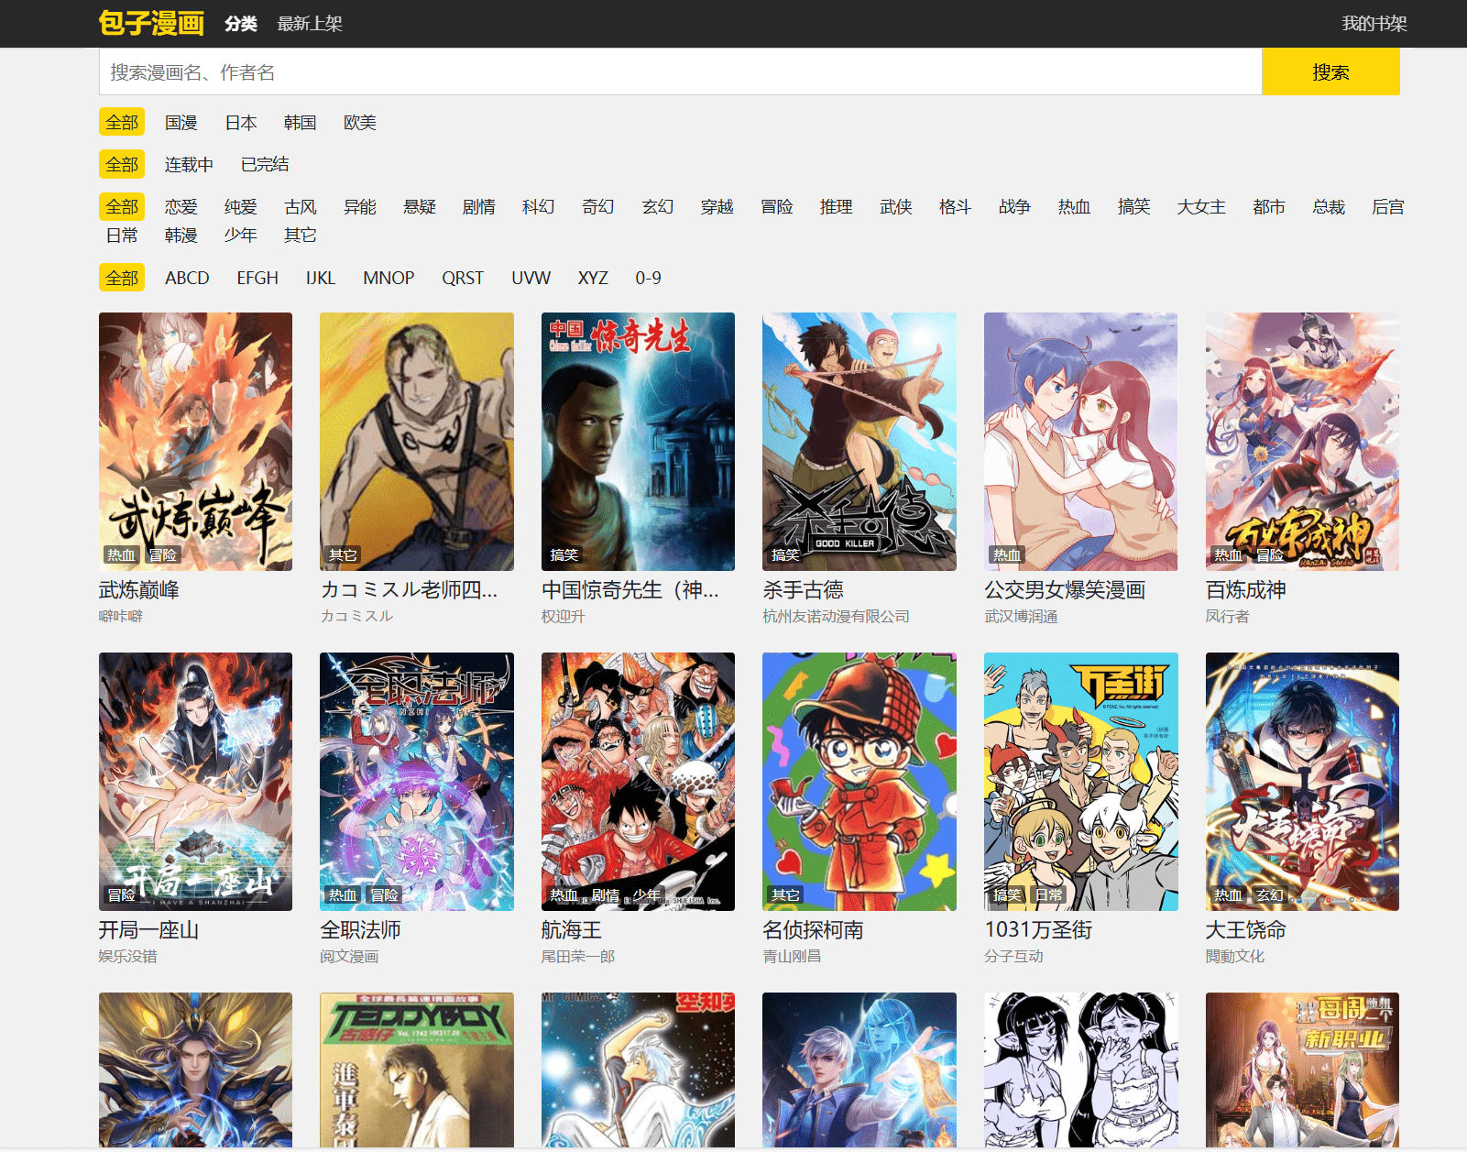Screen dimensions: 1467x1152
Task: Click the 包子漫画 site logo
Action: coord(151,23)
